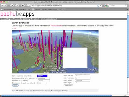Click the author link under the description
Viewport: 129px width, 97px height.
click(x=15, y=29)
